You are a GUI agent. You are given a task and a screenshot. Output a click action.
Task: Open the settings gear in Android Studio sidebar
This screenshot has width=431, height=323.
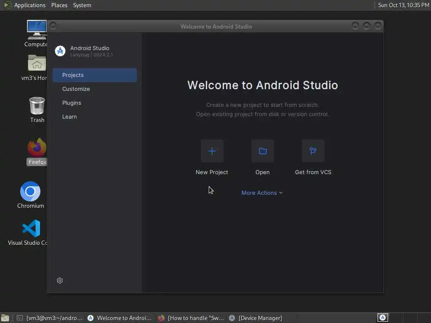(x=60, y=281)
